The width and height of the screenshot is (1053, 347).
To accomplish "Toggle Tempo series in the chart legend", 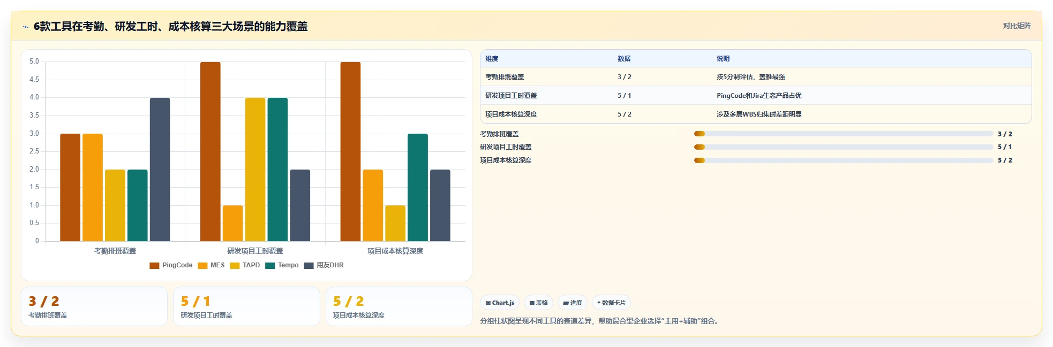I will click(x=282, y=265).
